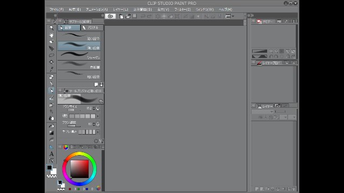Select the Text tool letter A
The width and height of the screenshot is (344, 193).
click(52, 154)
